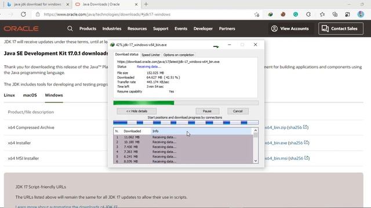The width and height of the screenshot is (371, 208).
Task: Click the Oracle logo
Action: coord(21,28)
